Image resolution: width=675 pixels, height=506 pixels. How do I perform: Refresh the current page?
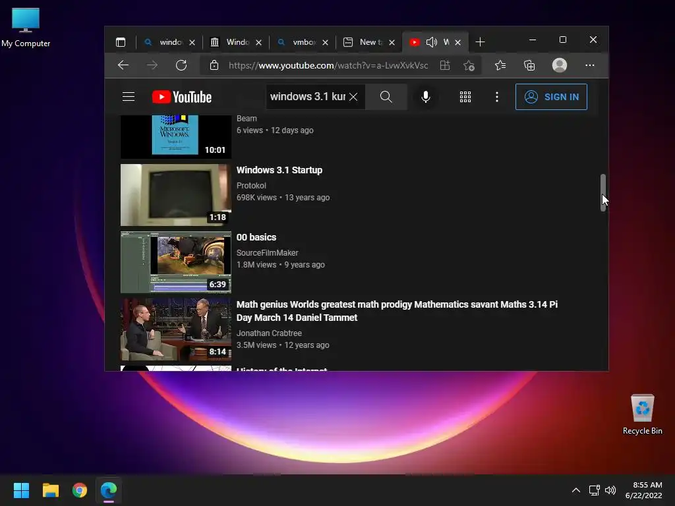tap(181, 65)
